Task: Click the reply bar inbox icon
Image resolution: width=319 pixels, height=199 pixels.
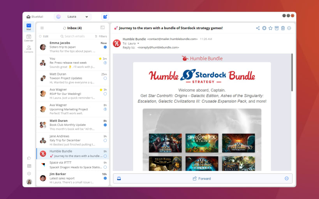Action: (x=119, y=178)
